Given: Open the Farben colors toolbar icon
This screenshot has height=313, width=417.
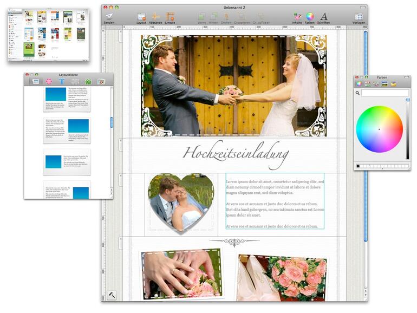Looking at the screenshot, I should pos(310,16).
